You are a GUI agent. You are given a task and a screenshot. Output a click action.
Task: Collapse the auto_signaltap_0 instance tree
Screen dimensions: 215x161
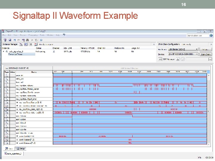[4, 51]
